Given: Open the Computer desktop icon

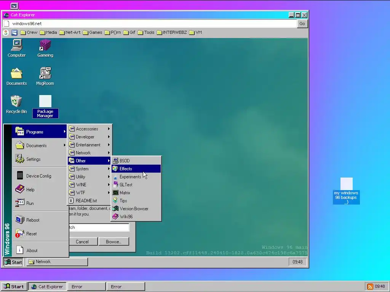Looking at the screenshot, I should pos(17,49).
